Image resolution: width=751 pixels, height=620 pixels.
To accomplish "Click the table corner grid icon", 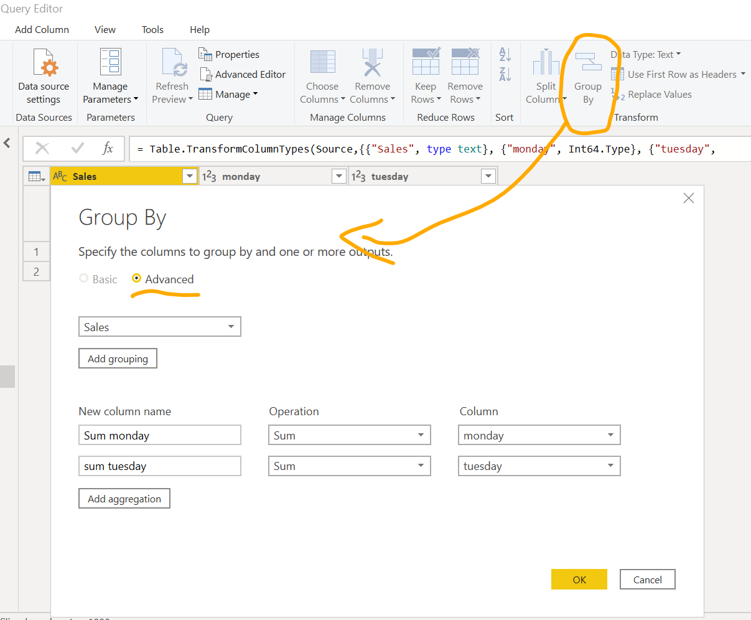I will pyautogui.click(x=37, y=177).
